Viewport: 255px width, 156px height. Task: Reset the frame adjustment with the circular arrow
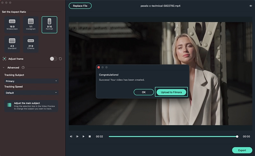[x=60, y=59]
